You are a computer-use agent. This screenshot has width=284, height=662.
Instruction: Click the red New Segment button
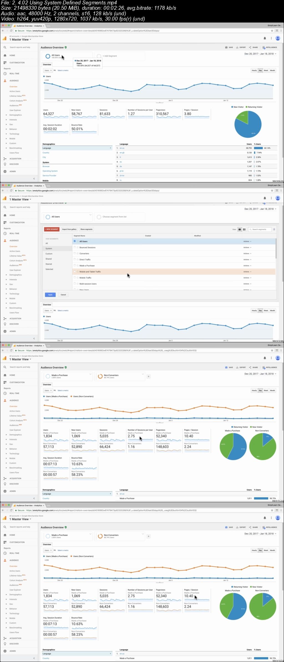52,229
